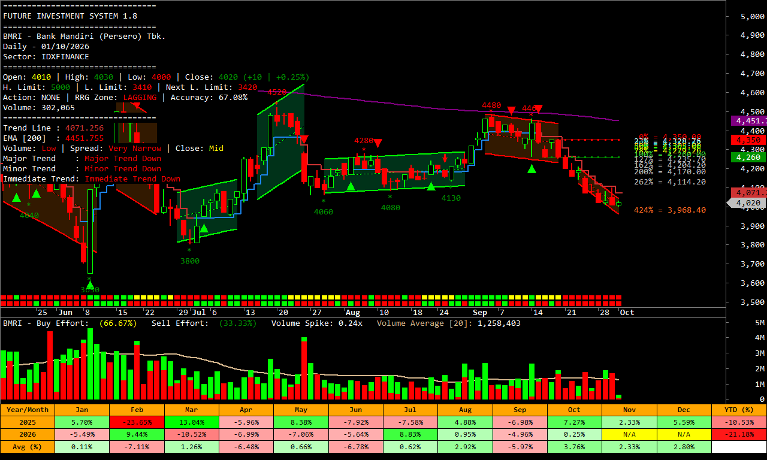The image size is (767, 460).
Task: Click the -23.65% February 2025 cell
Action: coord(137,422)
